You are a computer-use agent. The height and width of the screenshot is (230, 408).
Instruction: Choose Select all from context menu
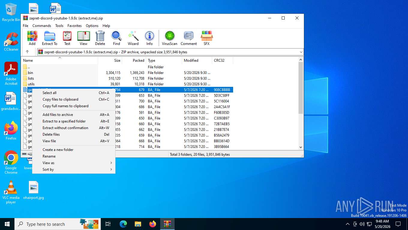click(74, 93)
